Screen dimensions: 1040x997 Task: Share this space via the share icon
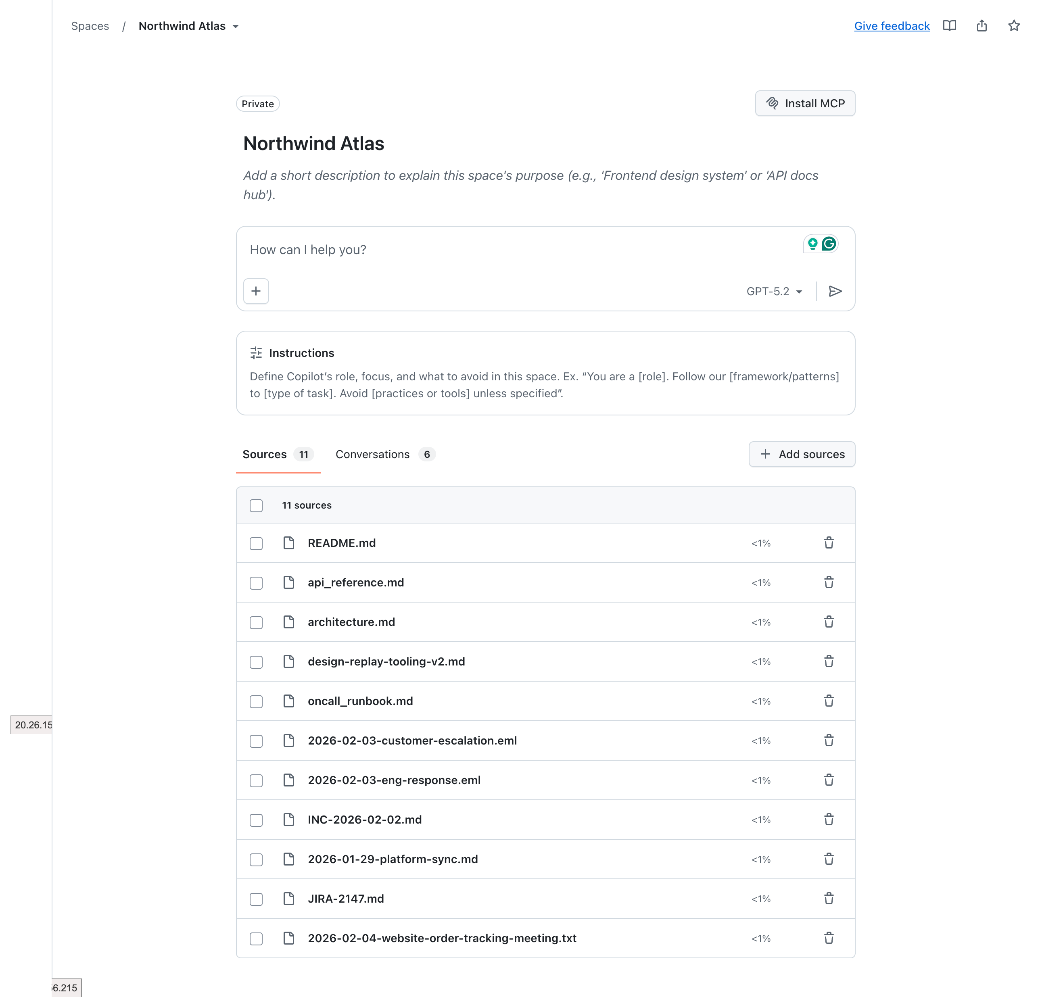tap(982, 25)
